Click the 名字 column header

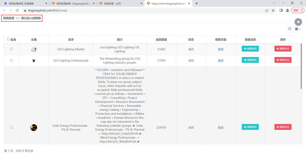pyautogui.click(x=71, y=40)
